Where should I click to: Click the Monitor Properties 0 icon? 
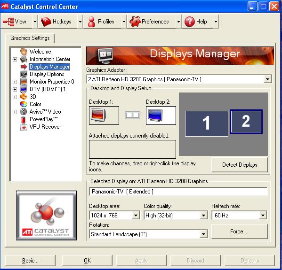click(x=24, y=81)
